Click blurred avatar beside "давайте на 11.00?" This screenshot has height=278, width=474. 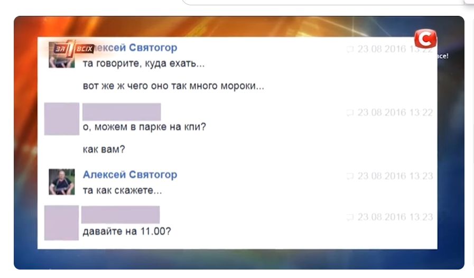61,223
